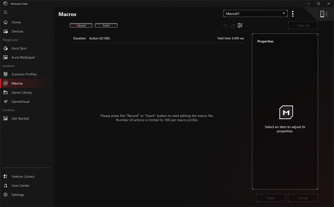Click the Playground section label

(x=10, y=40)
